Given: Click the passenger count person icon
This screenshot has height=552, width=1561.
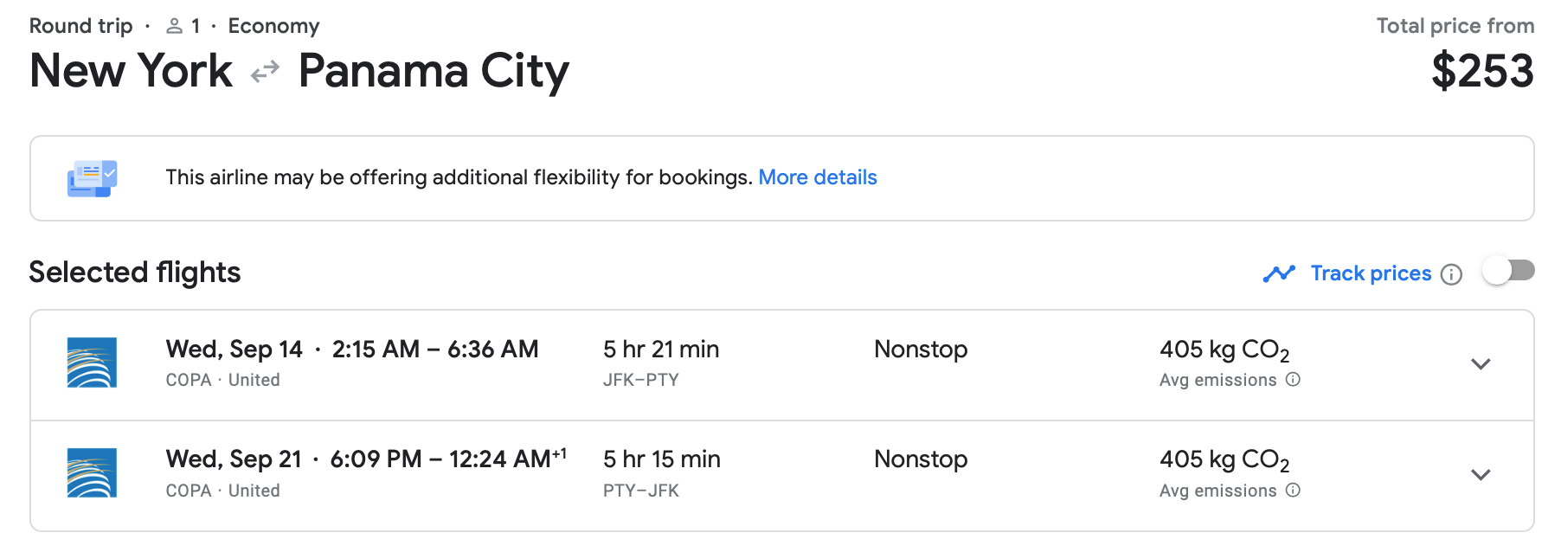Looking at the screenshot, I should click(x=175, y=26).
